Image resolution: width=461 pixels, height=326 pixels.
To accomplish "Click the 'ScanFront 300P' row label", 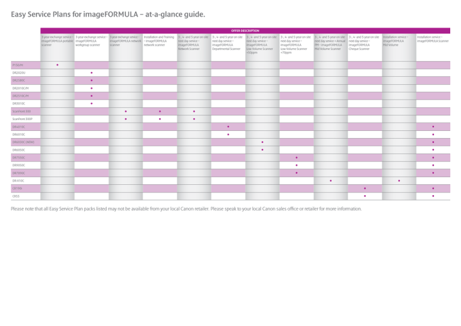I will [22, 119].
